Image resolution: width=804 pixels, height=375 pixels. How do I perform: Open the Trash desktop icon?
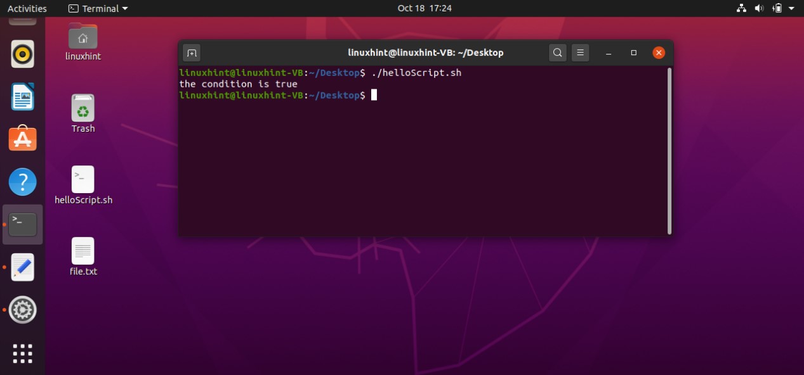pyautogui.click(x=83, y=108)
